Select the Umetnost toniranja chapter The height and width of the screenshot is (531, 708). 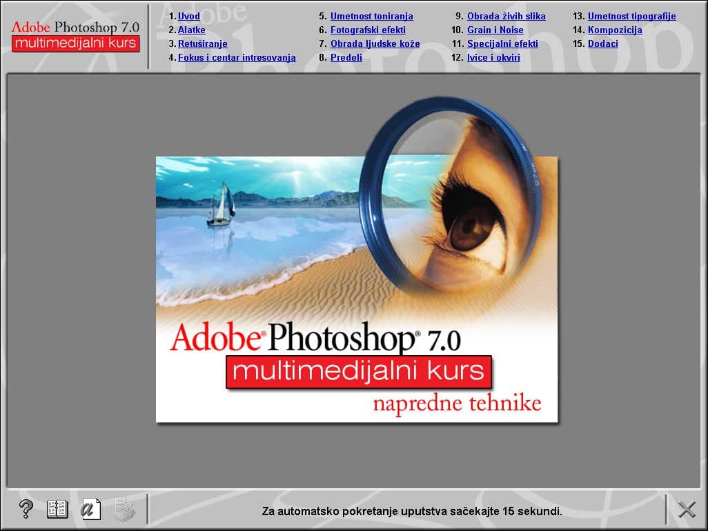point(373,16)
